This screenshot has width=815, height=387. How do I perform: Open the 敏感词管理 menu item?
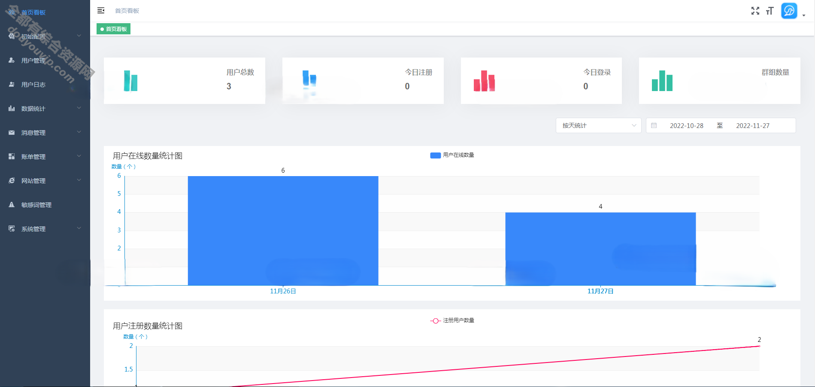[45, 204]
